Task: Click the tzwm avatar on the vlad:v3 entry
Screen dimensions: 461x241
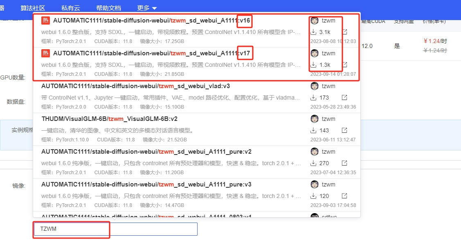Action: tap(314, 86)
